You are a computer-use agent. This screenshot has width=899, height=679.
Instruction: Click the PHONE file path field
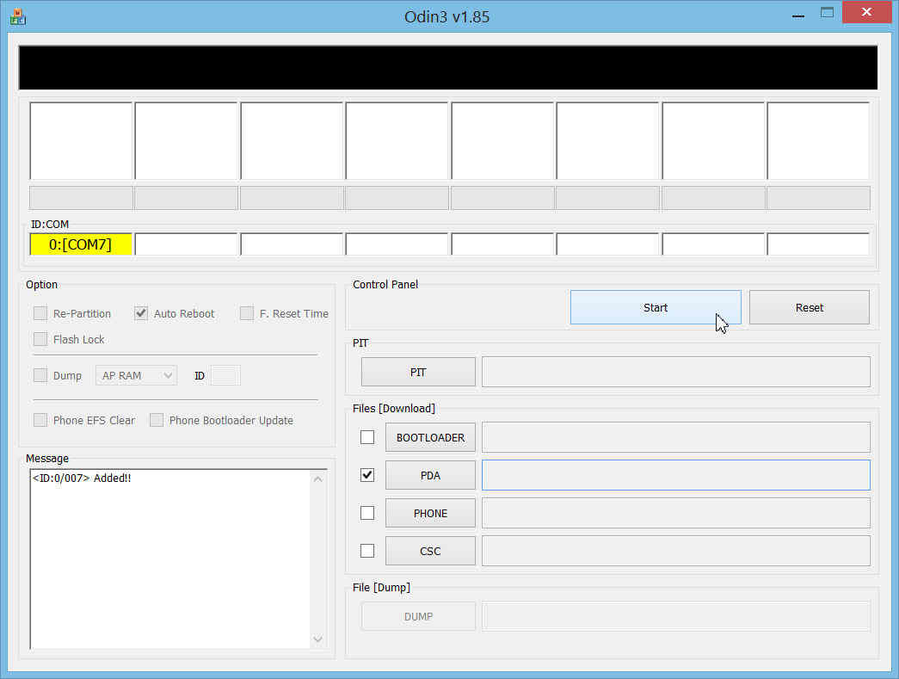coord(676,513)
